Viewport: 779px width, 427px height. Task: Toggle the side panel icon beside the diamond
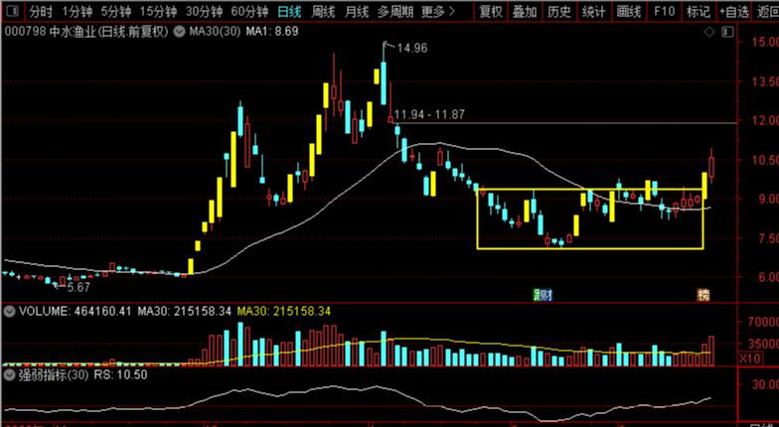[727, 32]
